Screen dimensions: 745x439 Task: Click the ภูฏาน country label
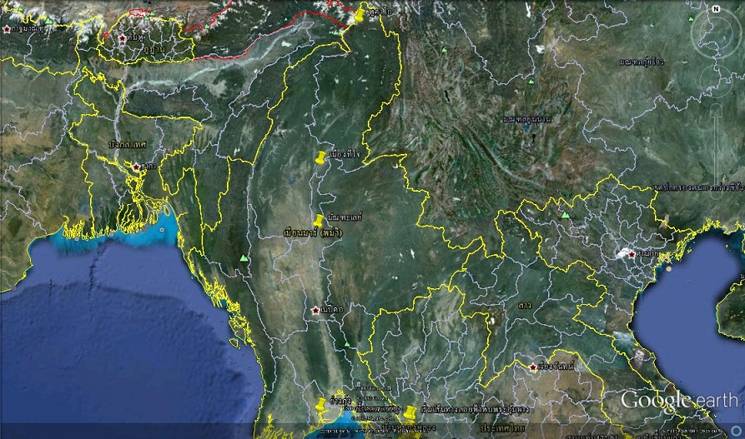pos(154,48)
